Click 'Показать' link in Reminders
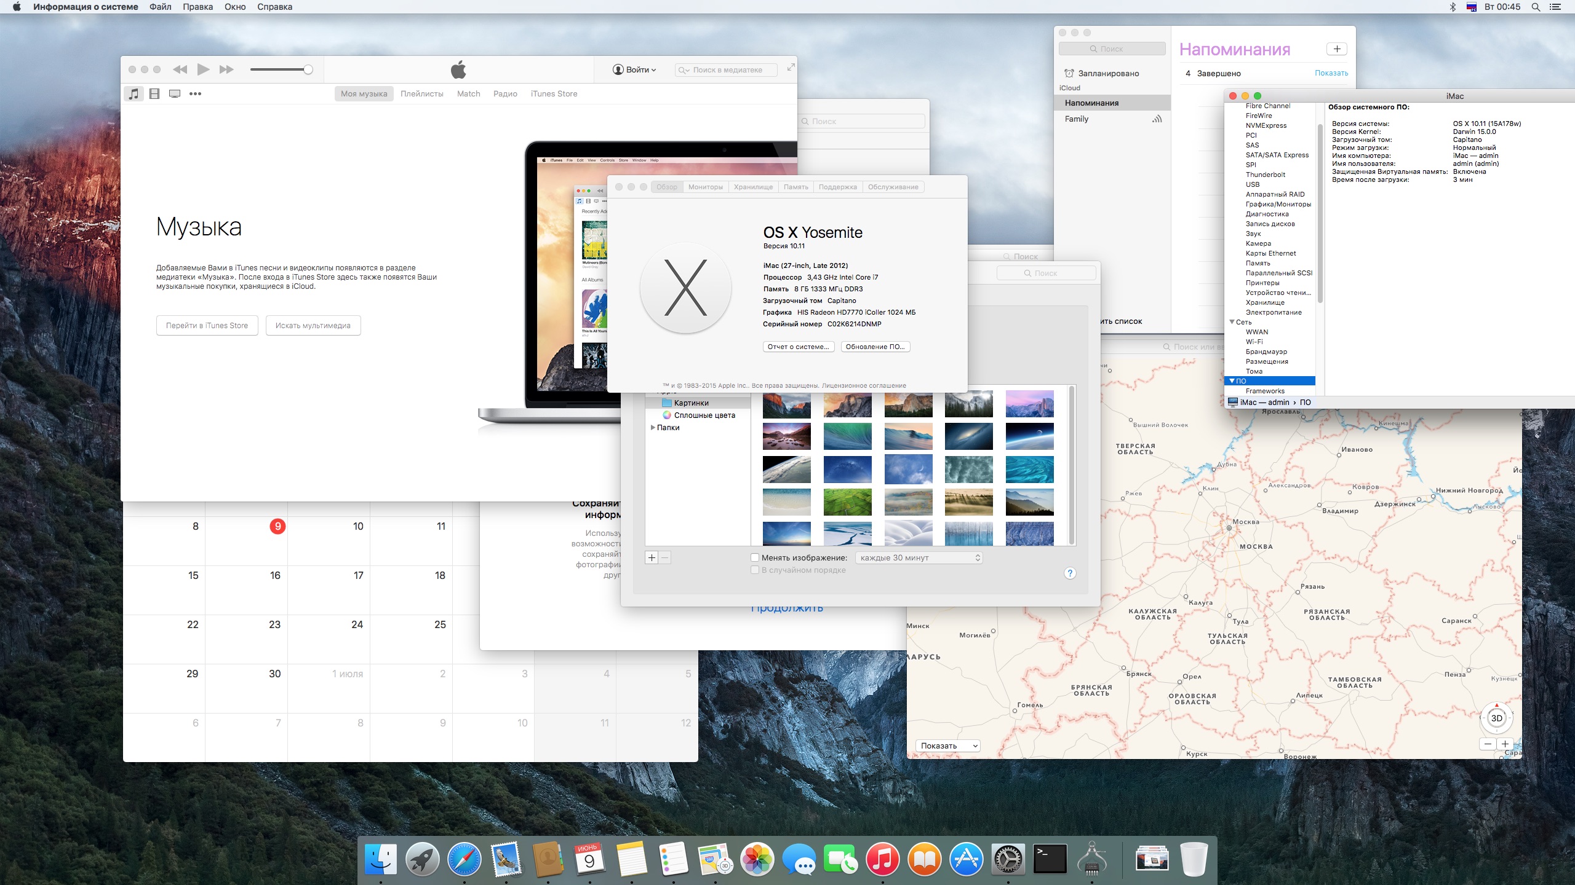This screenshot has width=1575, height=885. (1331, 73)
